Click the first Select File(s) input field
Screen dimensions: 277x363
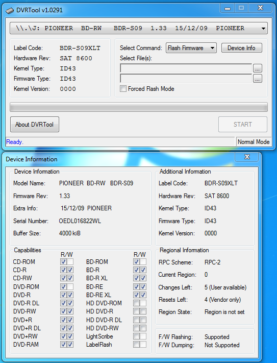(186, 68)
